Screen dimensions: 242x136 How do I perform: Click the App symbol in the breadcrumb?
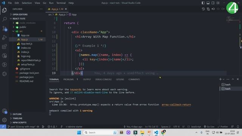coord(73,14)
